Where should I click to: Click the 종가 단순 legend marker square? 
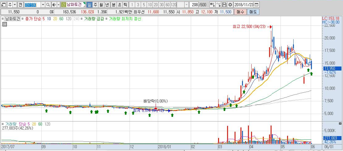(x=23, y=19)
